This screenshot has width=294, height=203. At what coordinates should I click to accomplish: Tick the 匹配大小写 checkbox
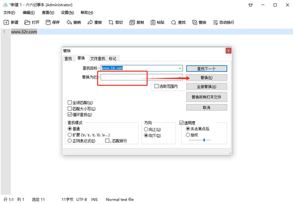[70, 109]
